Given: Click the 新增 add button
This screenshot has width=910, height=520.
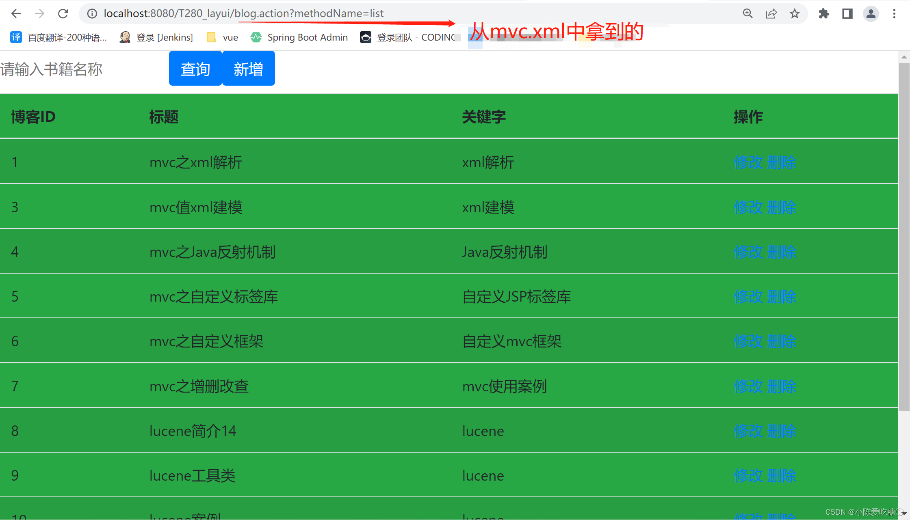Looking at the screenshot, I should [248, 69].
